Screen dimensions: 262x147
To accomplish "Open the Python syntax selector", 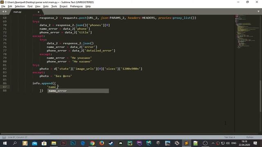I will point(250,137).
